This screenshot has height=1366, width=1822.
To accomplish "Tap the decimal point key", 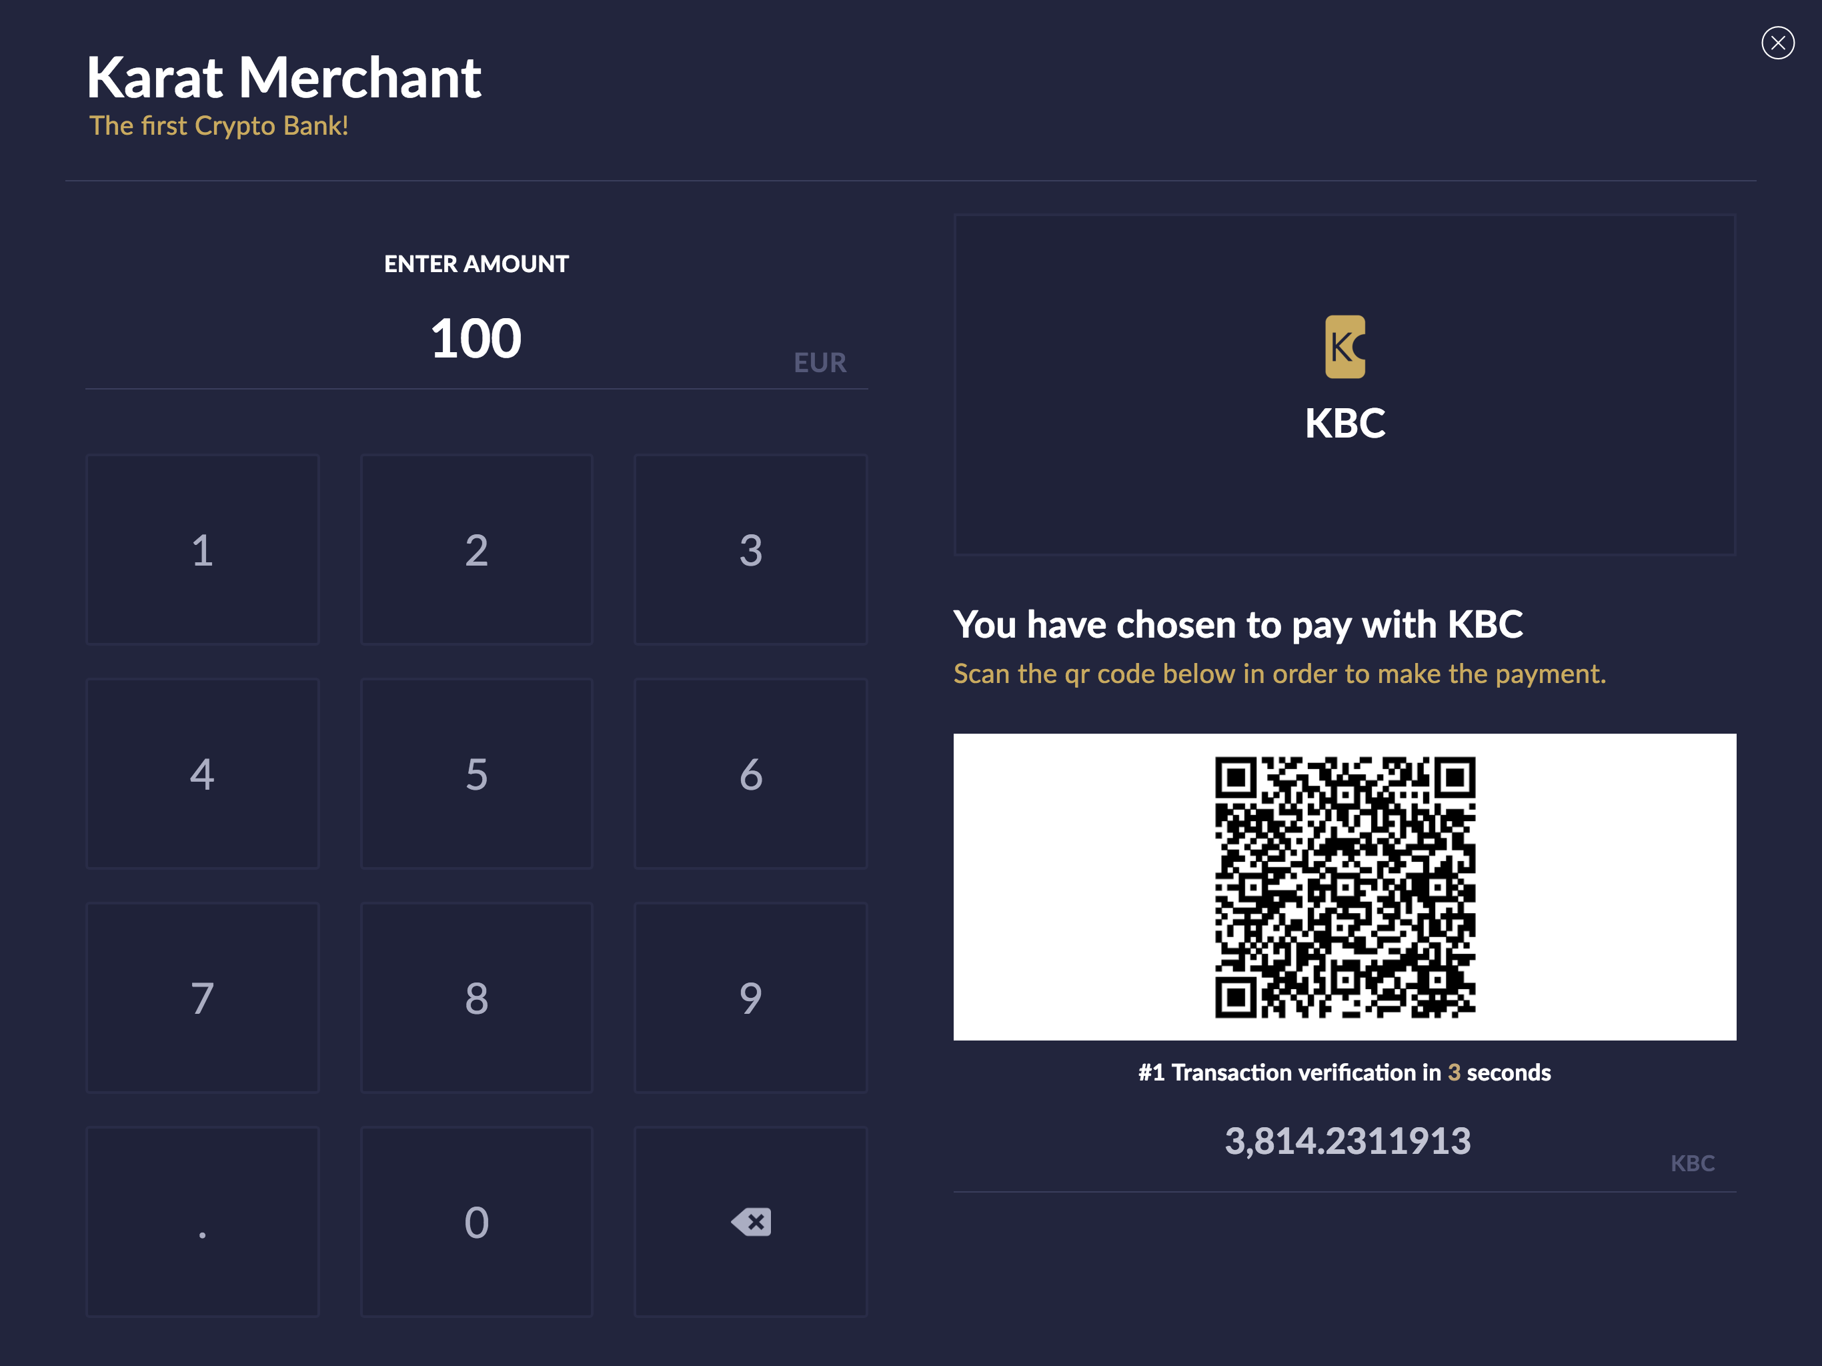I will tap(203, 1222).
